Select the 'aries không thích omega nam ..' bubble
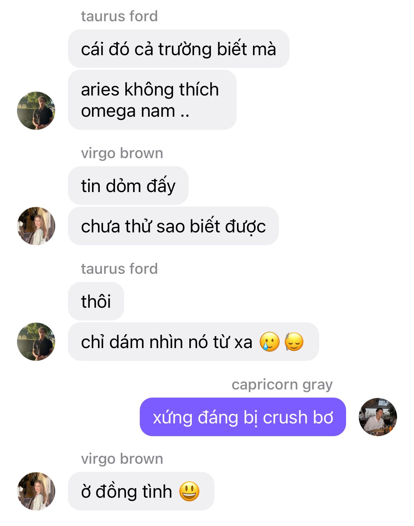The width and height of the screenshot is (414, 526). (152, 100)
